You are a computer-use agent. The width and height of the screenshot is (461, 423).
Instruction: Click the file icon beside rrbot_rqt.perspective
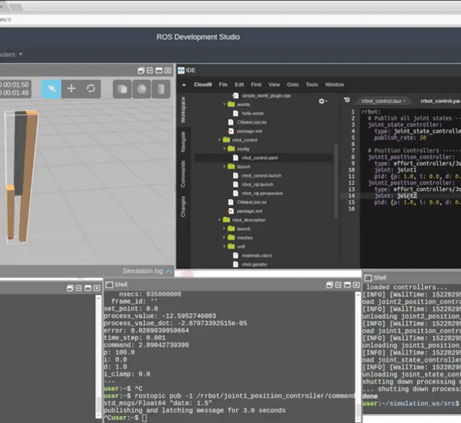236,193
